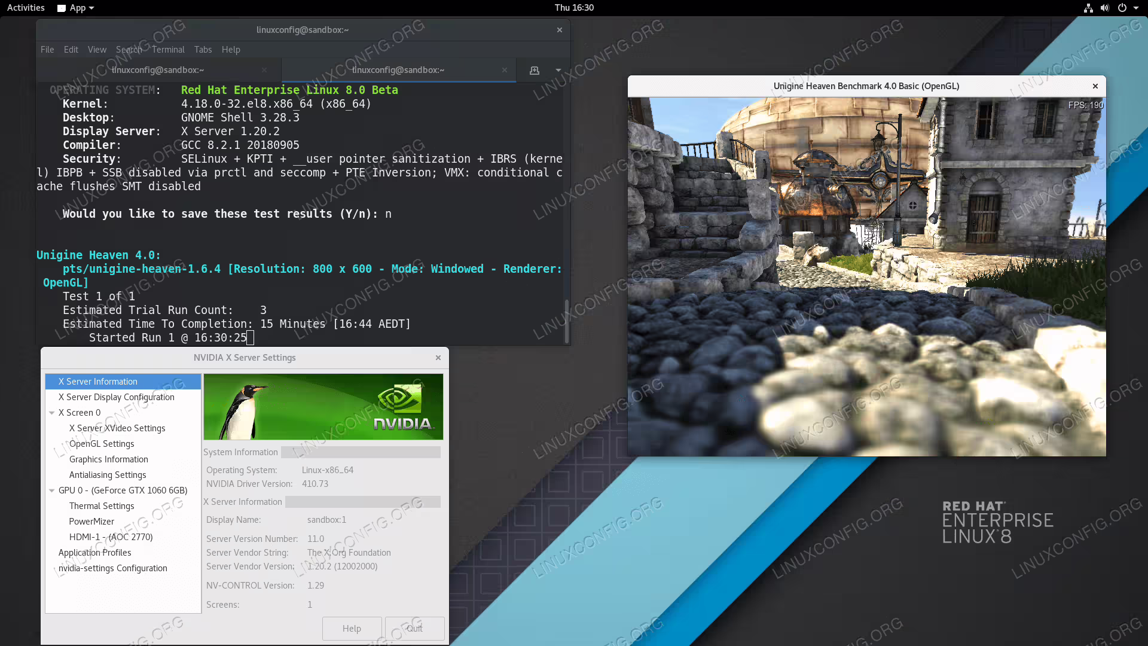This screenshot has height=646, width=1148.
Task: Click the driver version value 410.73
Action: 315,484
